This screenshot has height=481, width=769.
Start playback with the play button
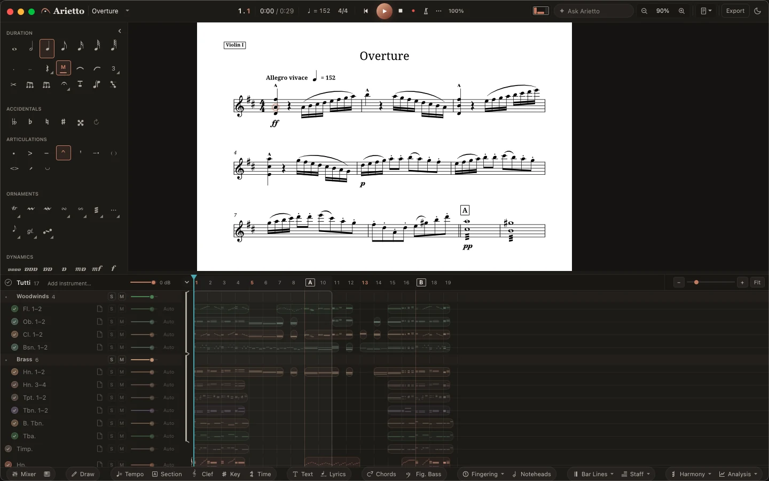[x=384, y=11]
